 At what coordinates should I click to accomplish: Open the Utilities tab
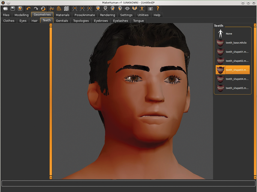143,15
